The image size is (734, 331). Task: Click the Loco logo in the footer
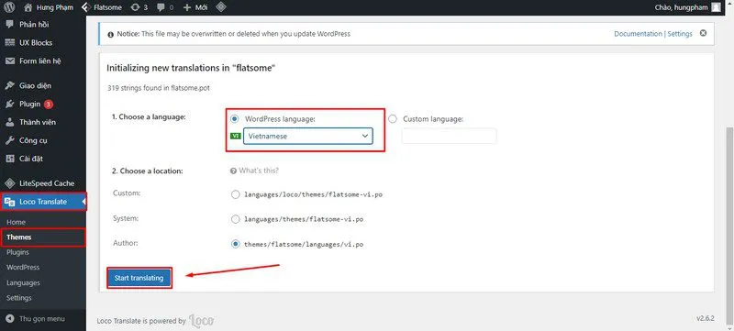click(x=202, y=321)
